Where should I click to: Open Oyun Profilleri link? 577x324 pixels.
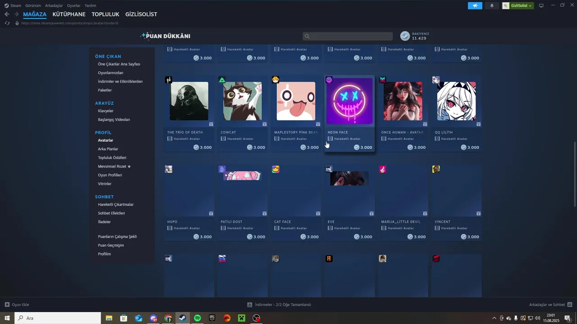click(x=110, y=175)
